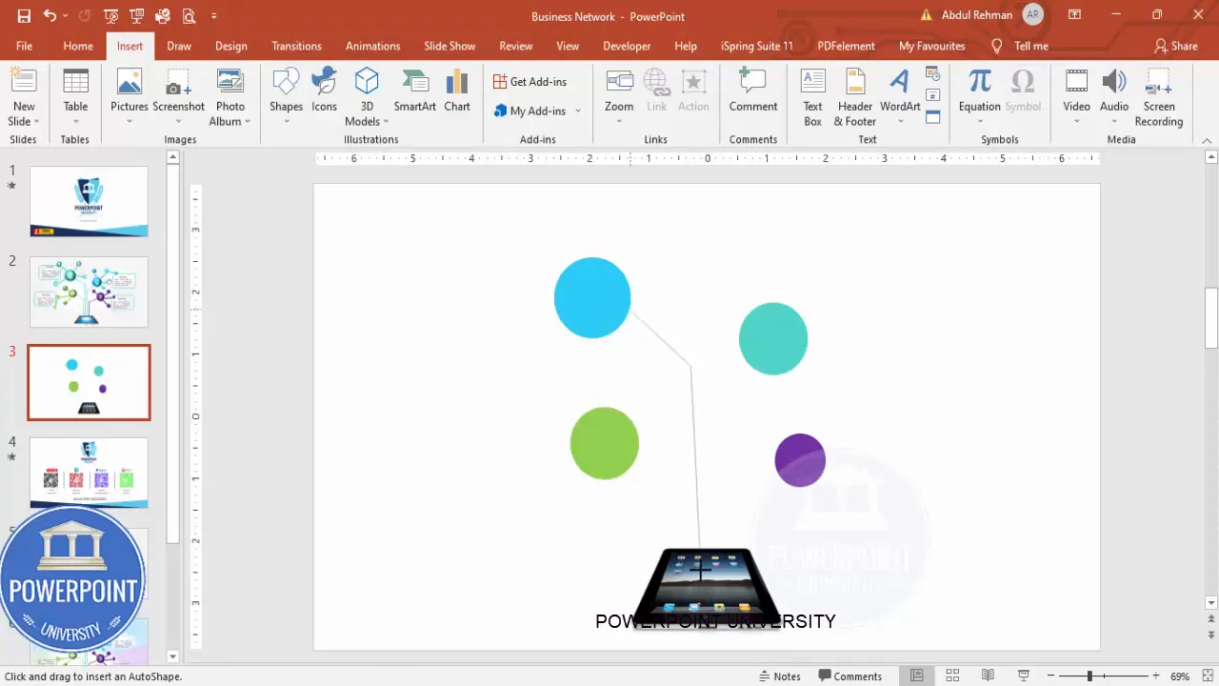Insert a Table
This screenshot has height=686, width=1219.
(75, 98)
